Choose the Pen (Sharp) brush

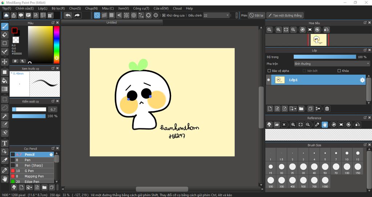32,165
